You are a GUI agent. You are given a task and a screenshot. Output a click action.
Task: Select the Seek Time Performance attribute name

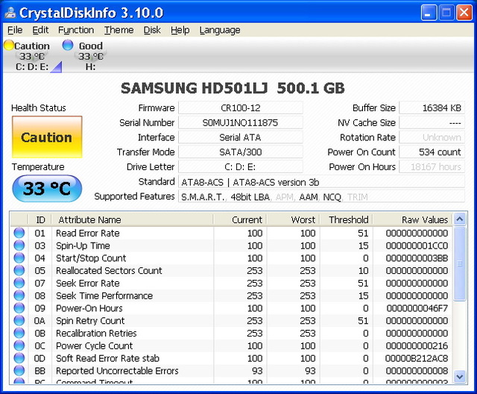(104, 295)
